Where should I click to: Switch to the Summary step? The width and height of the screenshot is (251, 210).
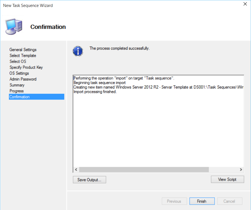click(x=17, y=85)
